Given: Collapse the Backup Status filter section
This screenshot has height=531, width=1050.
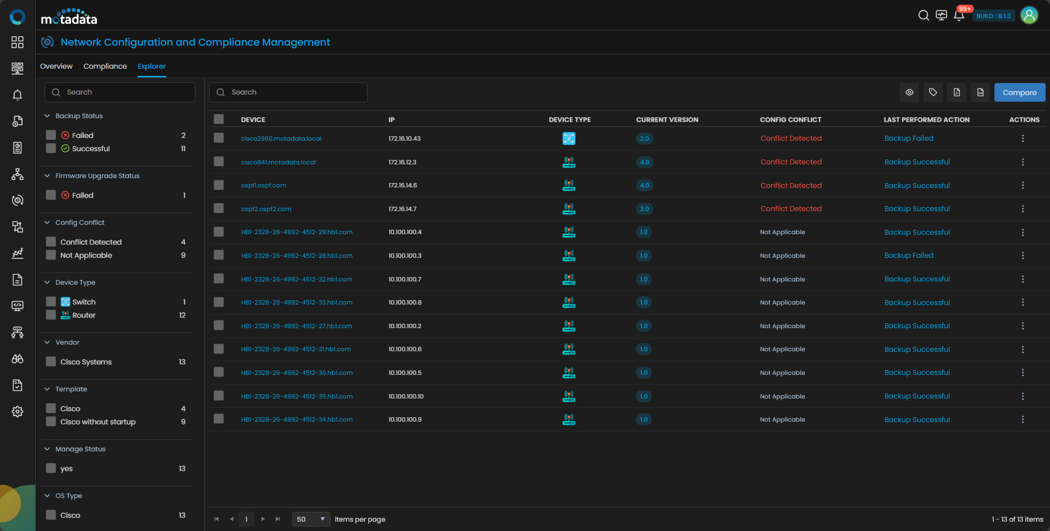Looking at the screenshot, I should (x=47, y=116).
